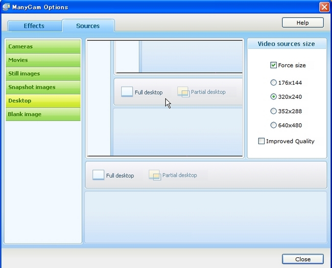Choose the Blank image category

pos(43,114)
